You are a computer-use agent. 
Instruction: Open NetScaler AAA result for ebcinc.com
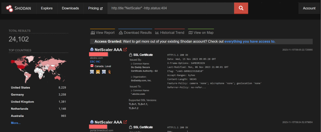(108, 50)
